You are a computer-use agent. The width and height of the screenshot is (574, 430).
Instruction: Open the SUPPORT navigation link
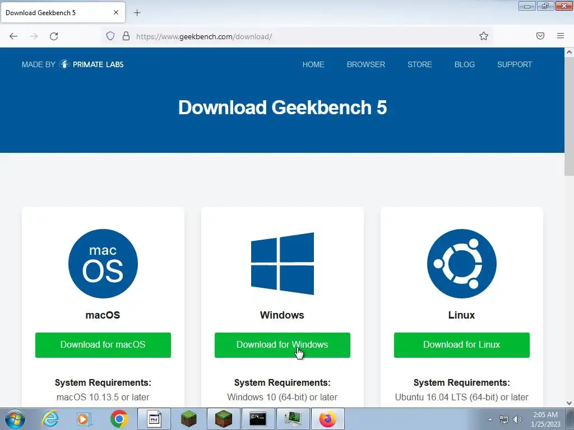coord(515,64)
